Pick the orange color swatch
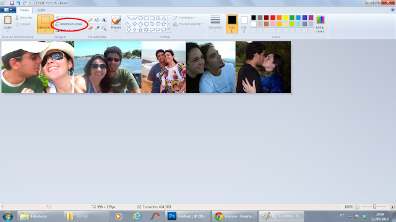396x222 pixels. (x=279, y=18)
